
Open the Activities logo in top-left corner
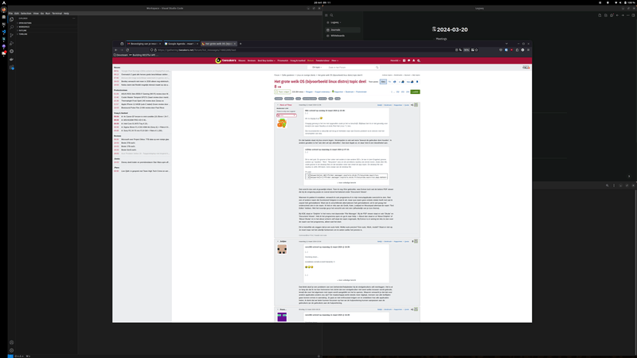pos(4,2)
